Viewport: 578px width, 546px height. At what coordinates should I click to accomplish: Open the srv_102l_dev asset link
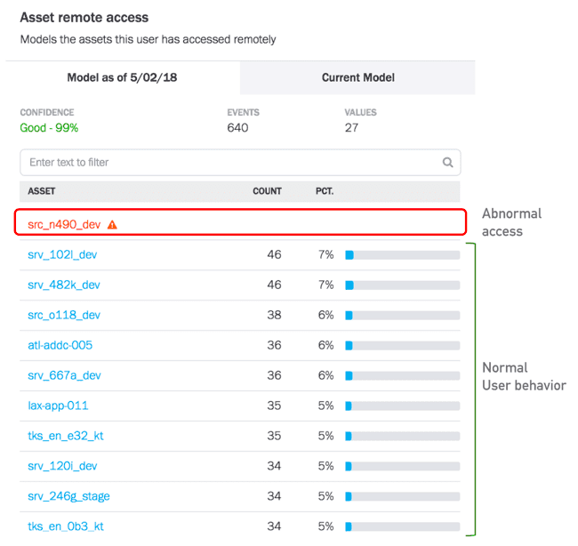(x=62, y=254)
